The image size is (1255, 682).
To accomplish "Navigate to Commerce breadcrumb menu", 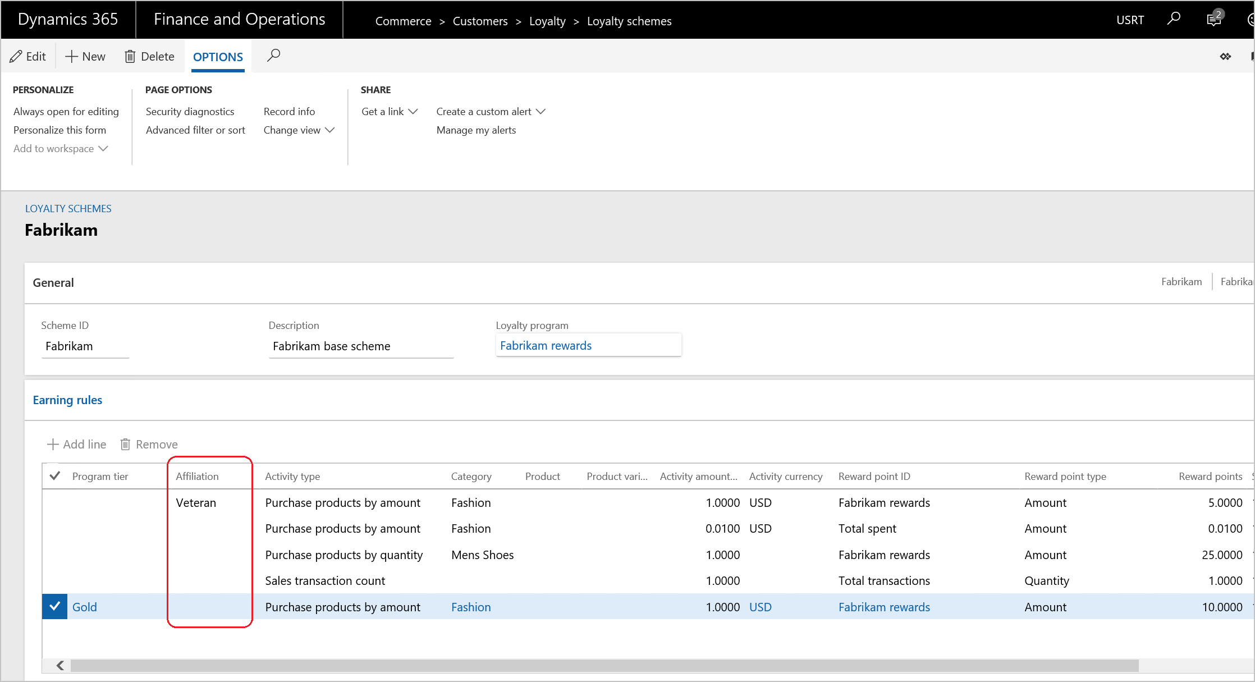I will [400, 21].
